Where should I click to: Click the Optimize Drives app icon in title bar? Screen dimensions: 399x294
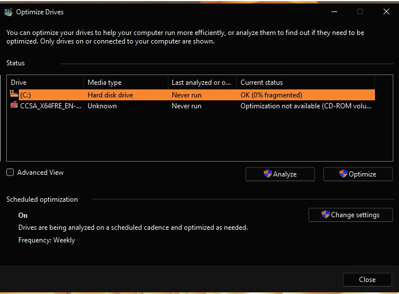coord(9,12)
